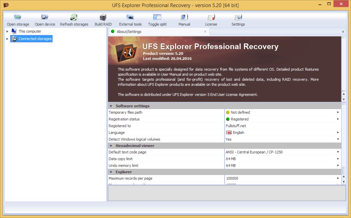Click the 'English' language value
Image resolution: width=351 pixels, height=218 pixels.
coord(239,133)
